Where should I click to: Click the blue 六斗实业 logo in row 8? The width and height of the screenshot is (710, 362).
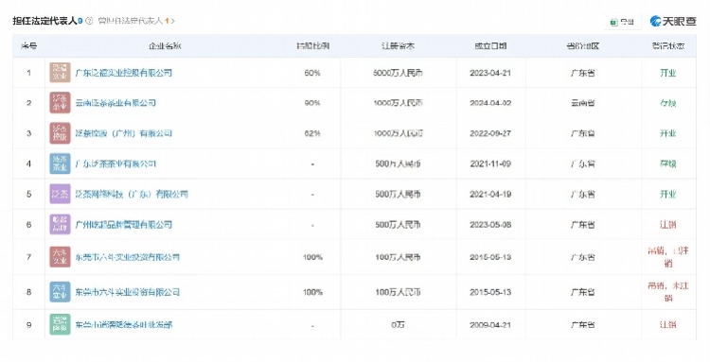click(x=60, y=292)
